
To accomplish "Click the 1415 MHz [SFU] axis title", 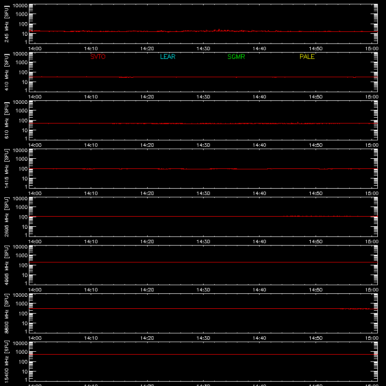I will (x=6, y=168).
